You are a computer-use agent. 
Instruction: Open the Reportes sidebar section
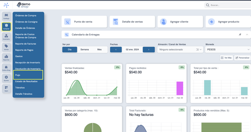click(x=7, y=58)
